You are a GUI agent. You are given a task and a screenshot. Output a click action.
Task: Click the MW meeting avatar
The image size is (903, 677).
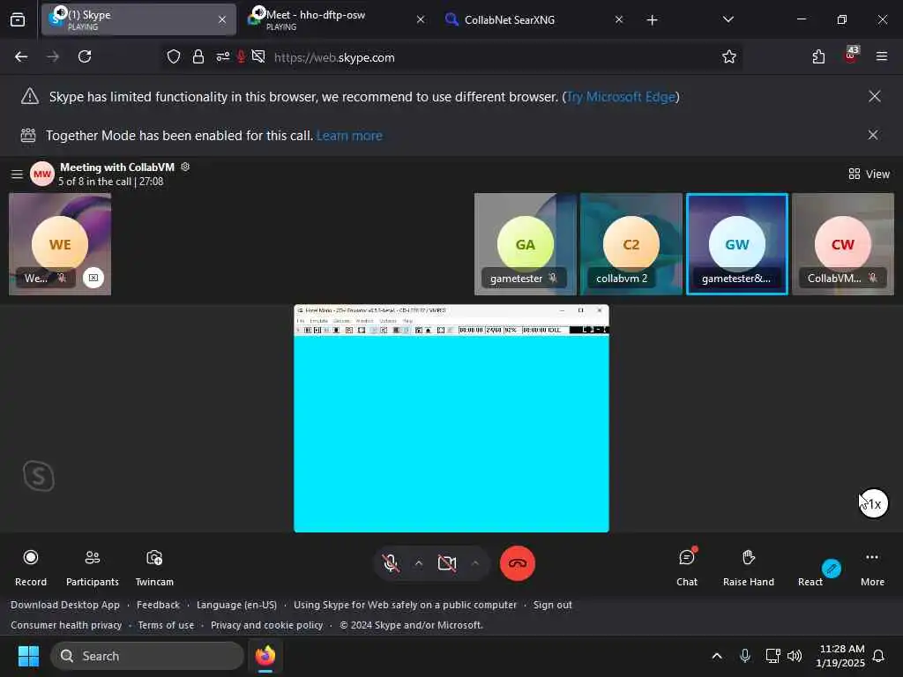click(x=42, y=174)
